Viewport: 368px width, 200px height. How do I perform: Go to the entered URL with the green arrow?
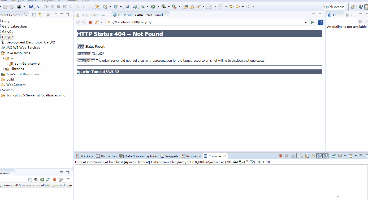coord(312,22)
